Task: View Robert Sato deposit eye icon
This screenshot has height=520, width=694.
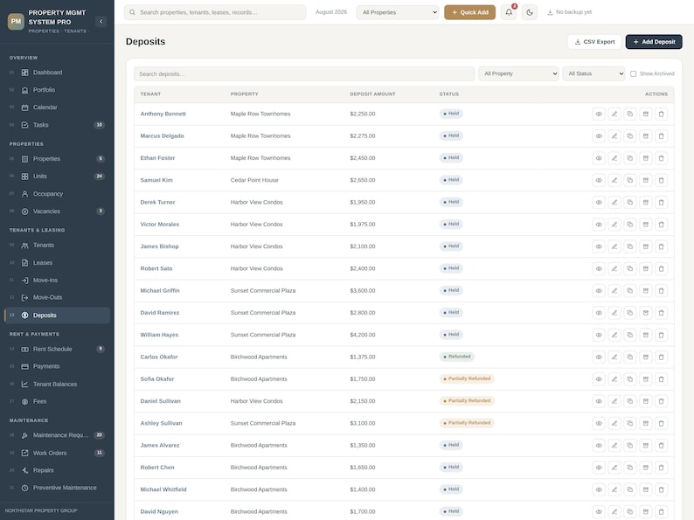Action: click(599, 268)
